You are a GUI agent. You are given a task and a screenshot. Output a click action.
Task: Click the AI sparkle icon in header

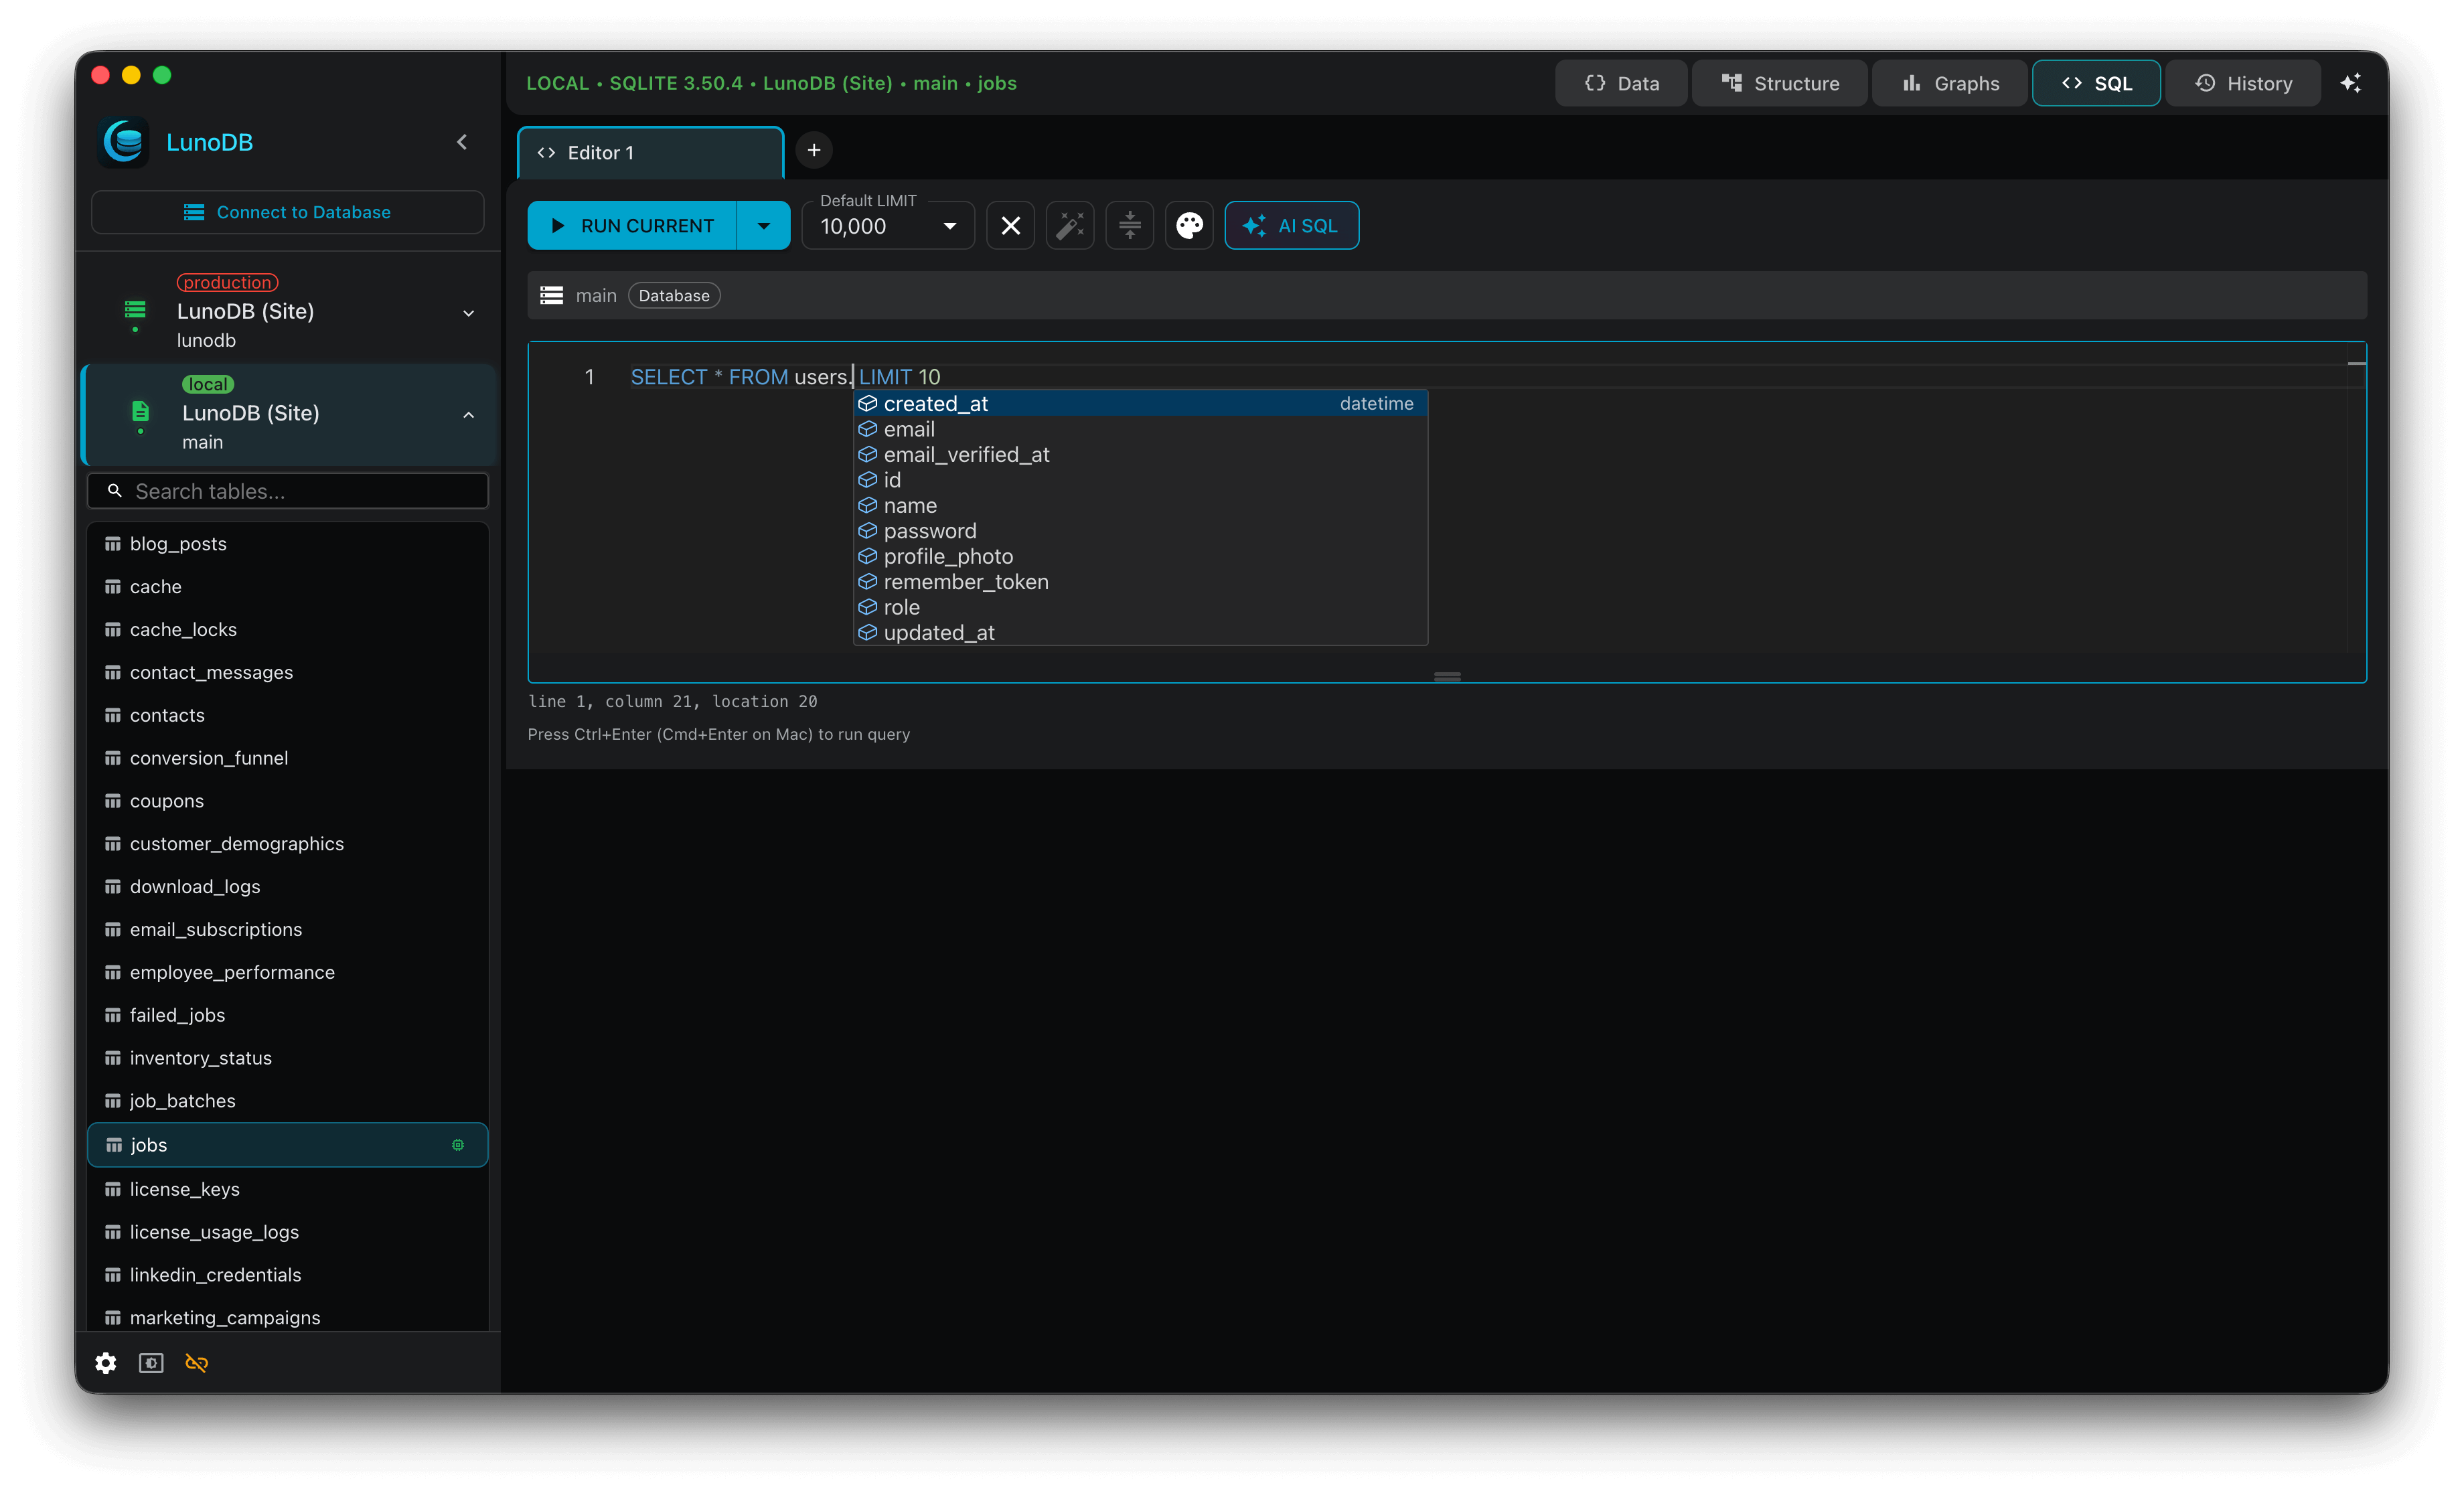[2351, 83]
